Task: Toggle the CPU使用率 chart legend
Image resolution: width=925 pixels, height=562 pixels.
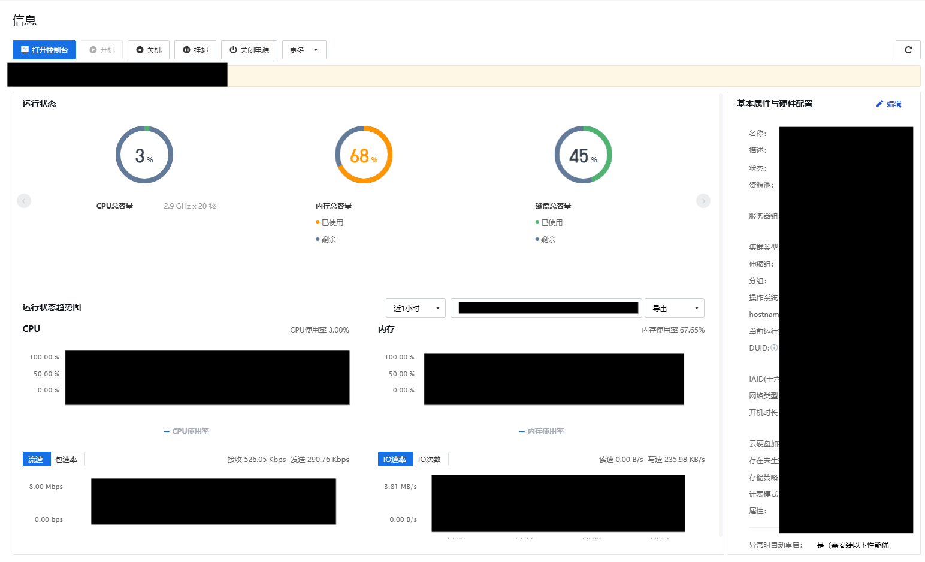Action: pyautogui.click(x=186, y=431)
